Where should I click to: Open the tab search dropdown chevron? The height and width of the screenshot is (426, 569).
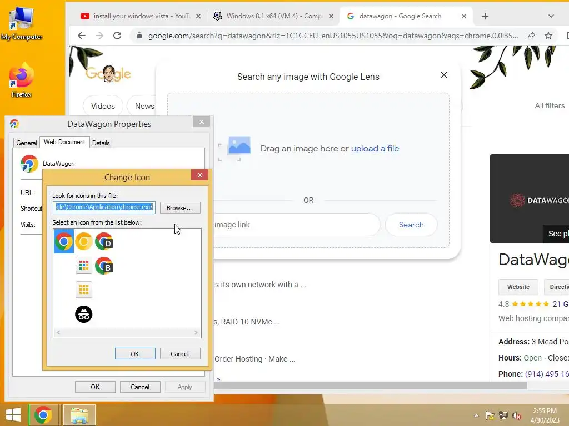coord(551,16)
